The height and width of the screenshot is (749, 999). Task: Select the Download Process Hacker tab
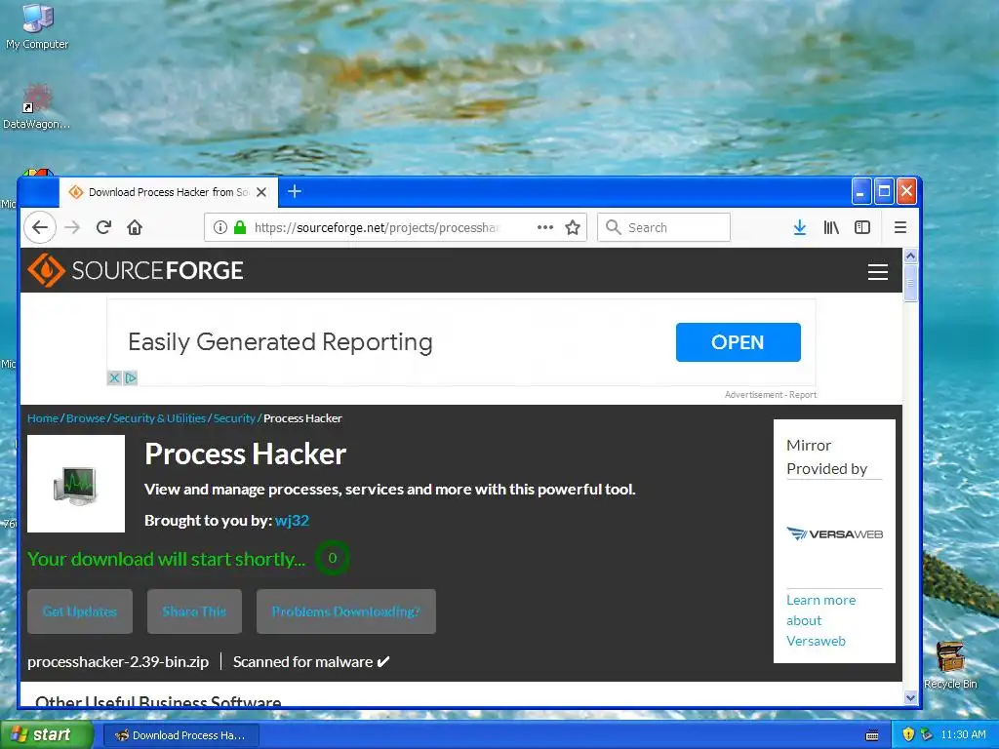point(168,192)
